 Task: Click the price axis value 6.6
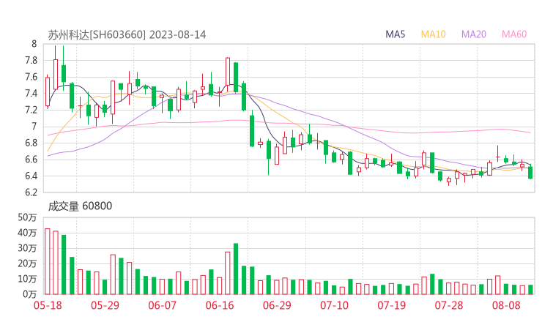point(31,160)
